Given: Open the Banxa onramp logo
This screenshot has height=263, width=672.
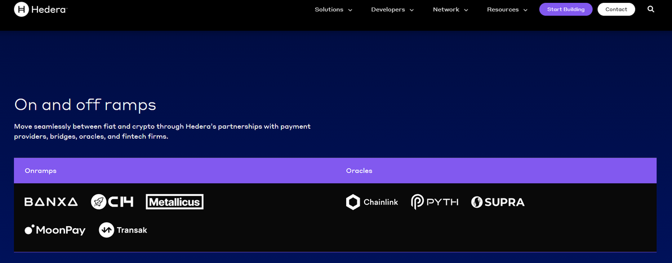Looking at the screenshot, I should tap(51, 202).
